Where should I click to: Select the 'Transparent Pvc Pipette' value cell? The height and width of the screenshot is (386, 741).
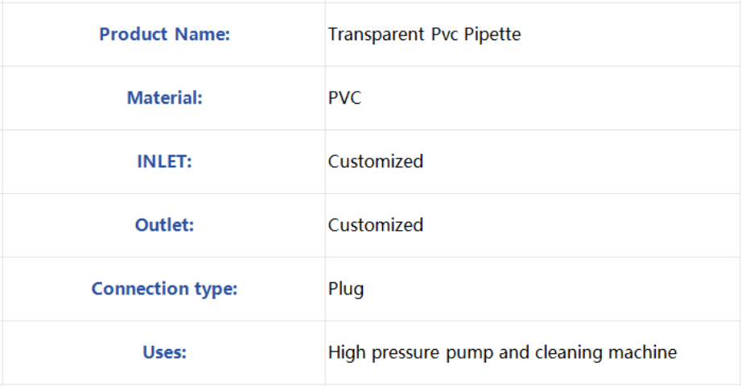click(533, 35)
